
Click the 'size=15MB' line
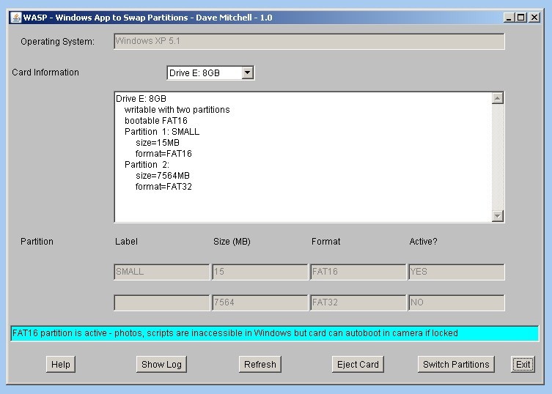tap(158, 143)
